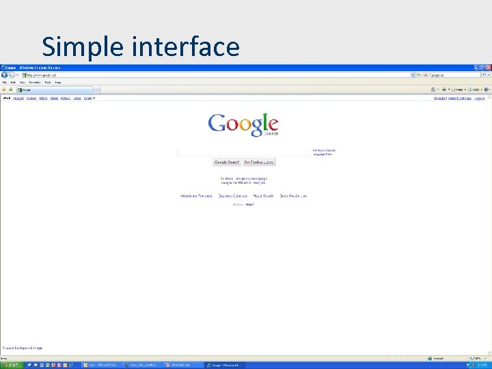
Task: Click the Advanced Search link
Action: (324, 150)
